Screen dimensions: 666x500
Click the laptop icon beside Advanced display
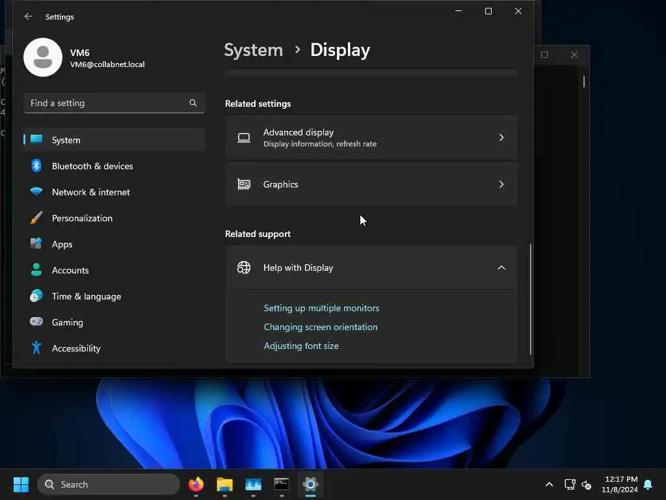click(244, 138)
